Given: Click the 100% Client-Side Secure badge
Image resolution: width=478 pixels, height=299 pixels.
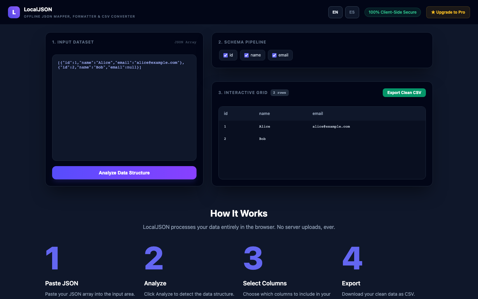Looking at the screenshot, I should [392, 12].
